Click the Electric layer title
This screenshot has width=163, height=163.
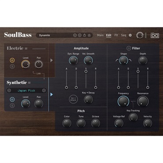[x=15, y=48]
